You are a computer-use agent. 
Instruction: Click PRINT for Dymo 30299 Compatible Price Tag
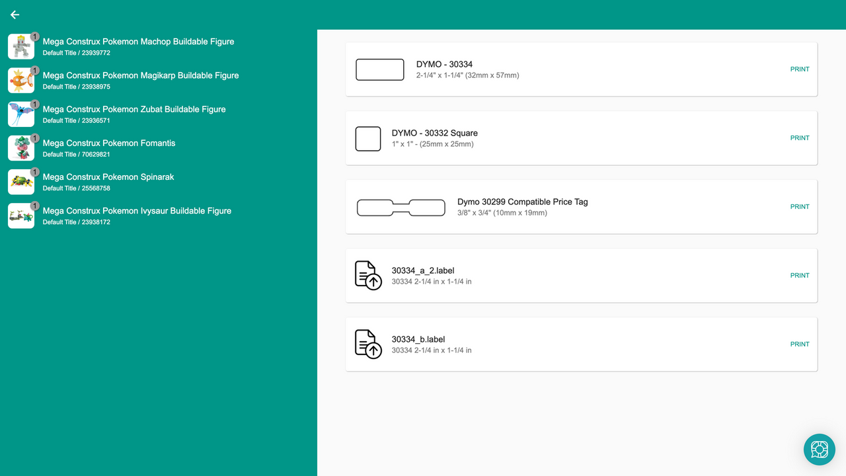[800, 206]
